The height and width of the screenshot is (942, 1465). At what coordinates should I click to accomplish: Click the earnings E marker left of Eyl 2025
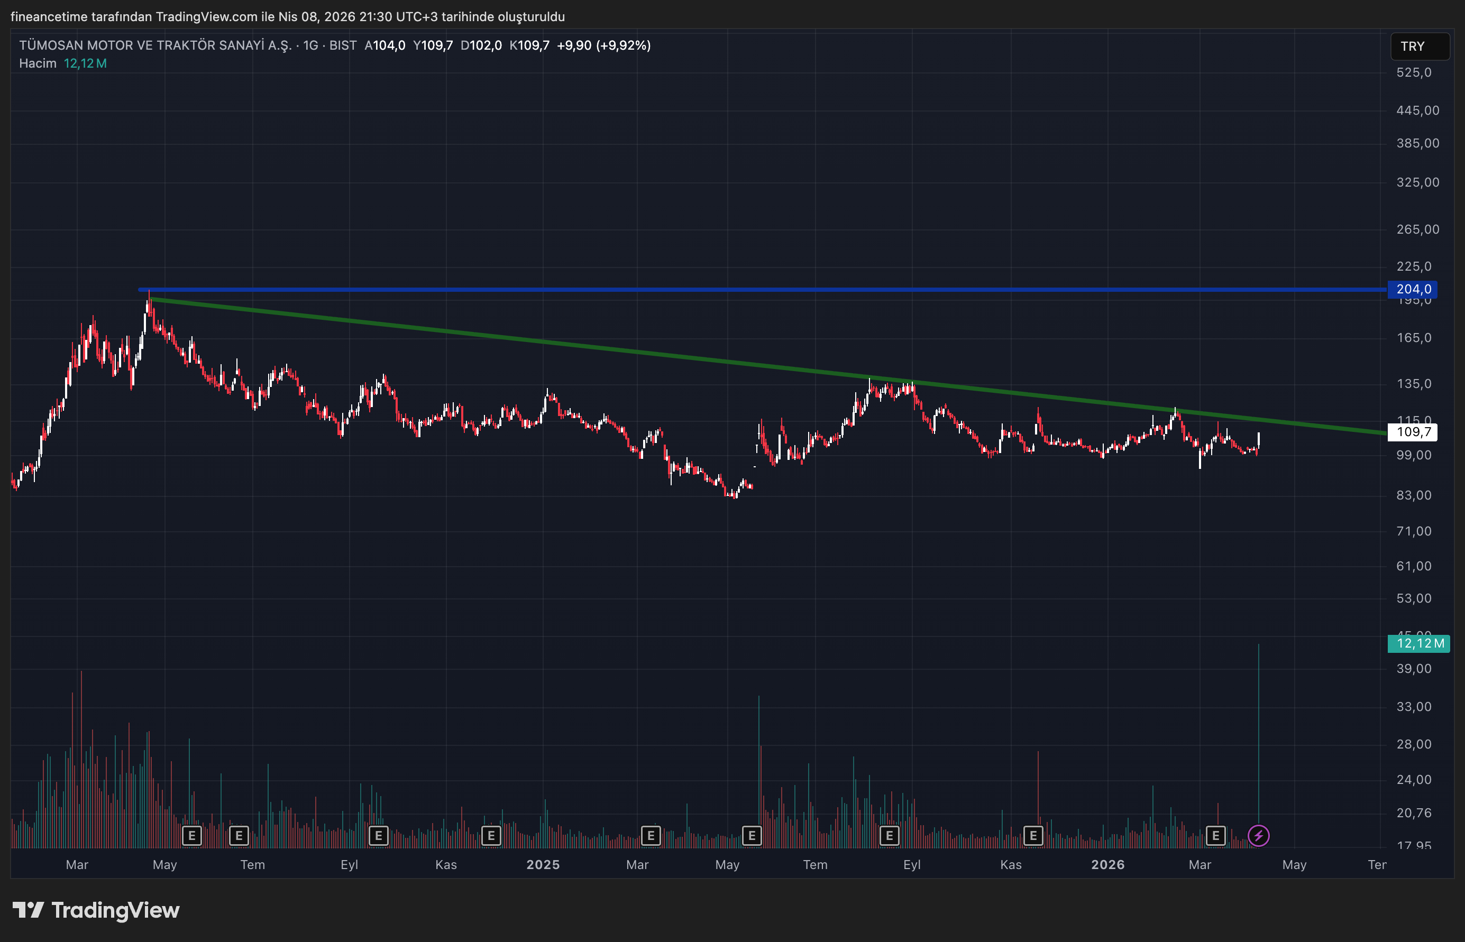(889, 835)
